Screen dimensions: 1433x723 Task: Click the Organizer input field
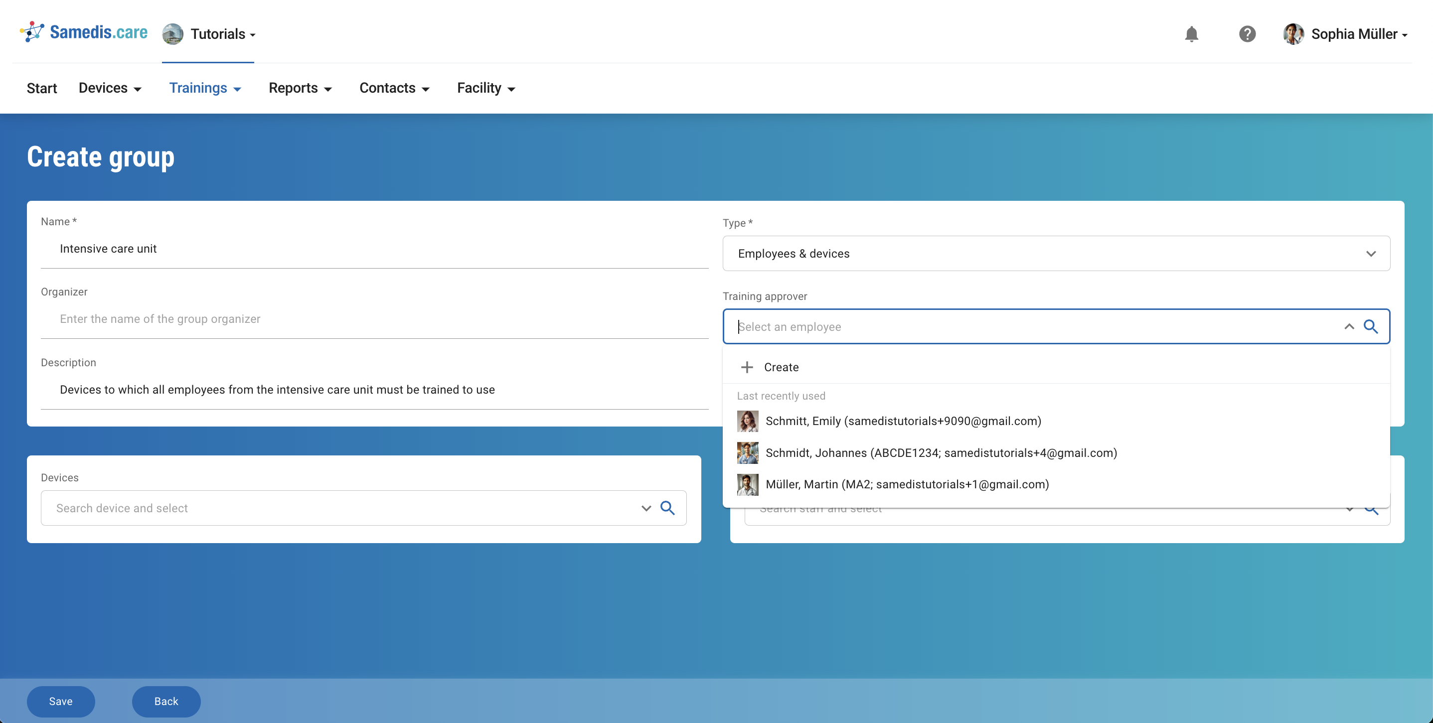coord(374,319)
